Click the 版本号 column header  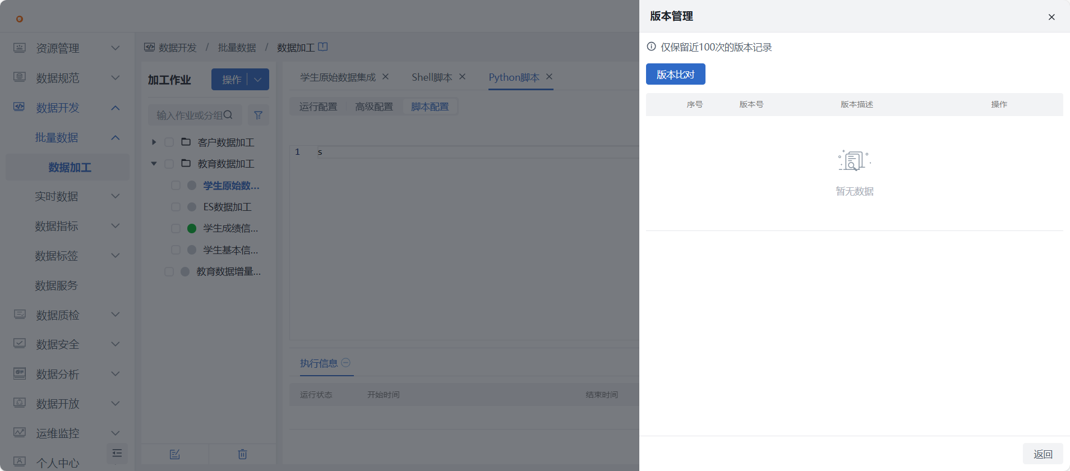[751, 104]
